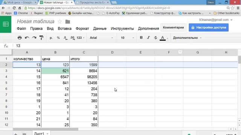Select column A header
241x135 pixels.
[x=27, y=52]
